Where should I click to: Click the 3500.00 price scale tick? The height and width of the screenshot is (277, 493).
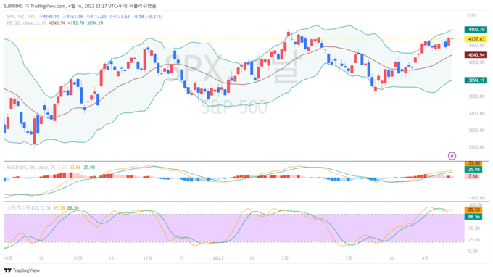tap(476, 146)
